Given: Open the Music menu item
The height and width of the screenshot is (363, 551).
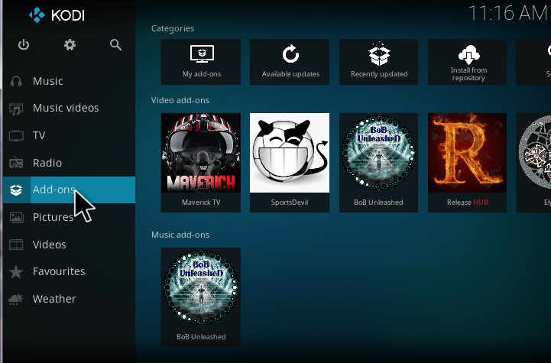Looking at the screenshot, I should point(48,81).
